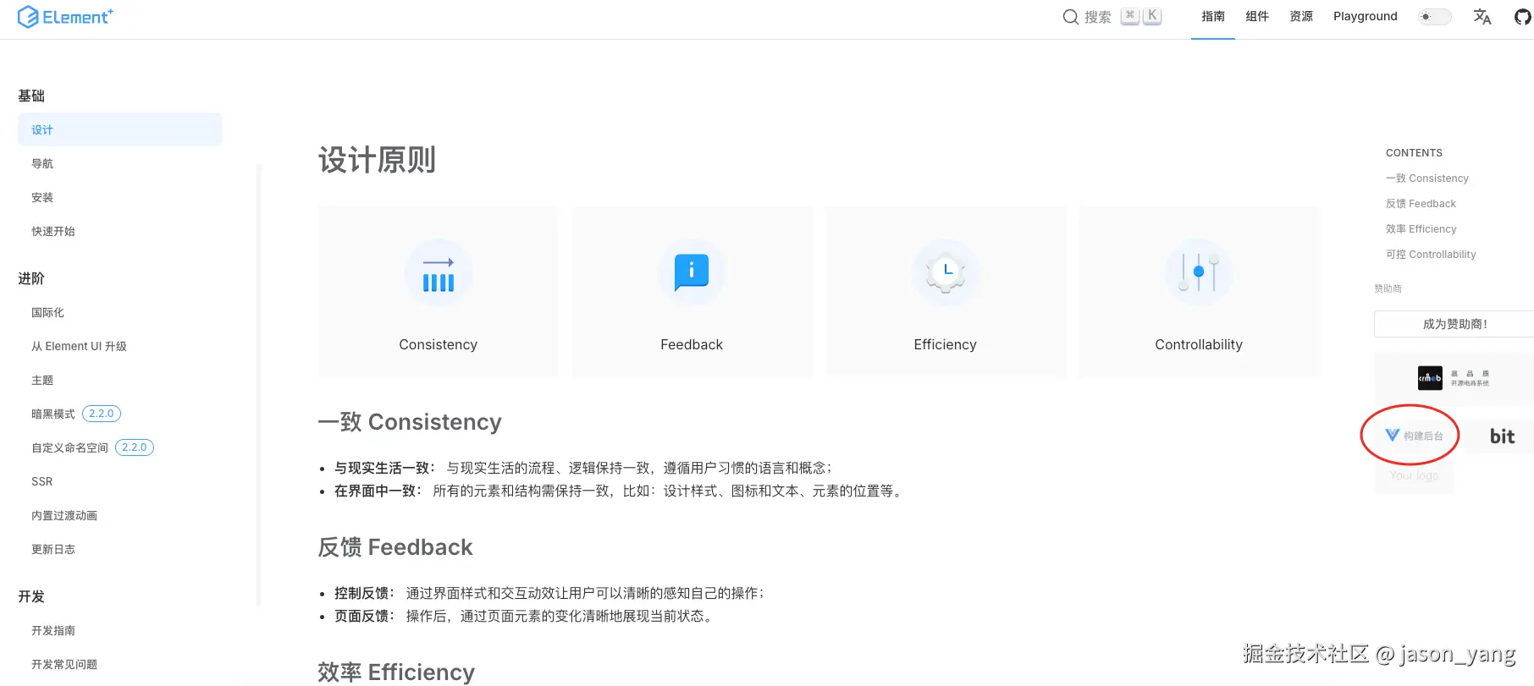
Task: Click the 反馈 Feedback heading
Action: point(395,547)
